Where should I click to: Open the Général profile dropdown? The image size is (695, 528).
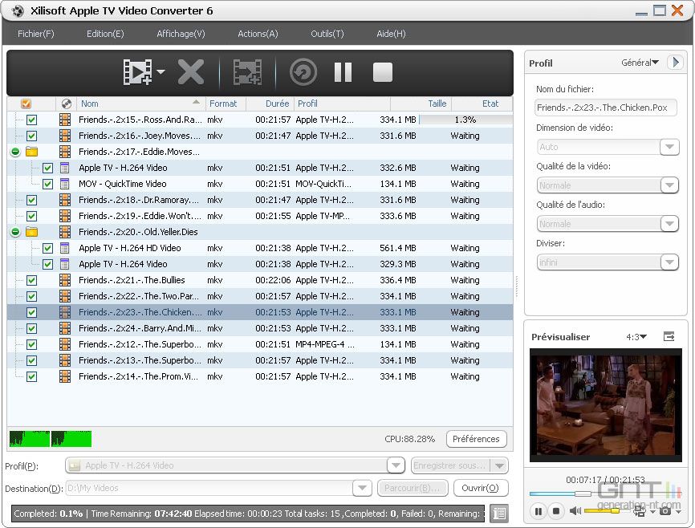coord(640,63)
